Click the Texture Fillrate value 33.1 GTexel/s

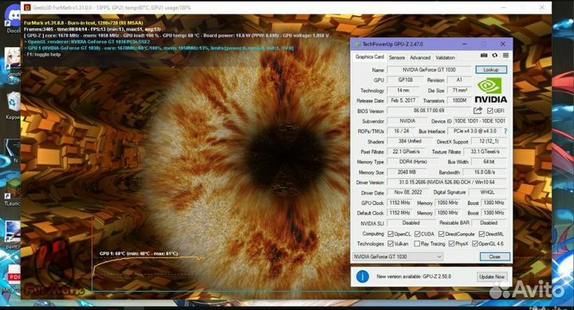click(x=485, y=151)
